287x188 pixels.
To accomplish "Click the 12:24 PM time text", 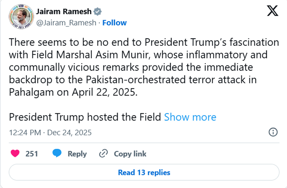I will 25,132.
